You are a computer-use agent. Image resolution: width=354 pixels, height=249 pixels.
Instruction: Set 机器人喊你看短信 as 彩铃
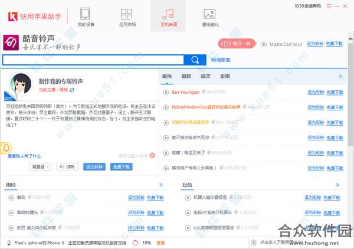point(313,198)
